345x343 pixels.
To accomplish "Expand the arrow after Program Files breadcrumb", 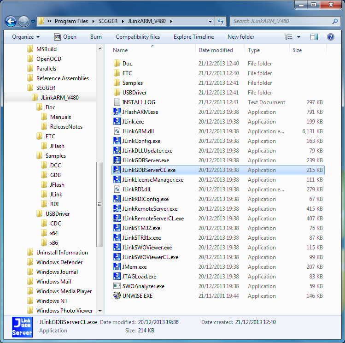I will pyautogui.click(x=94, y=21).
